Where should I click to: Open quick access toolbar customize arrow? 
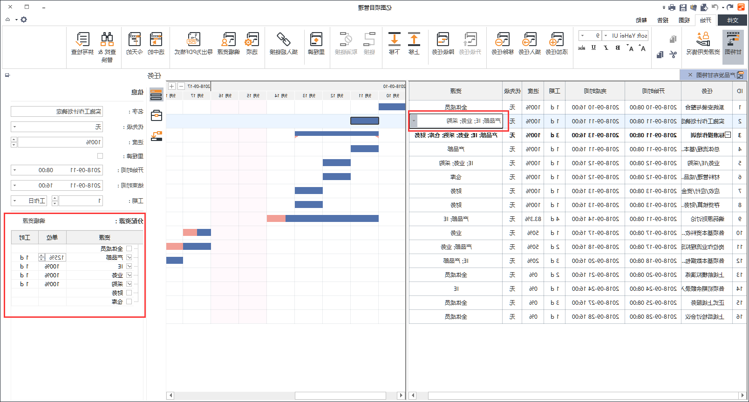pyautogui.click(x=664, y=7)
